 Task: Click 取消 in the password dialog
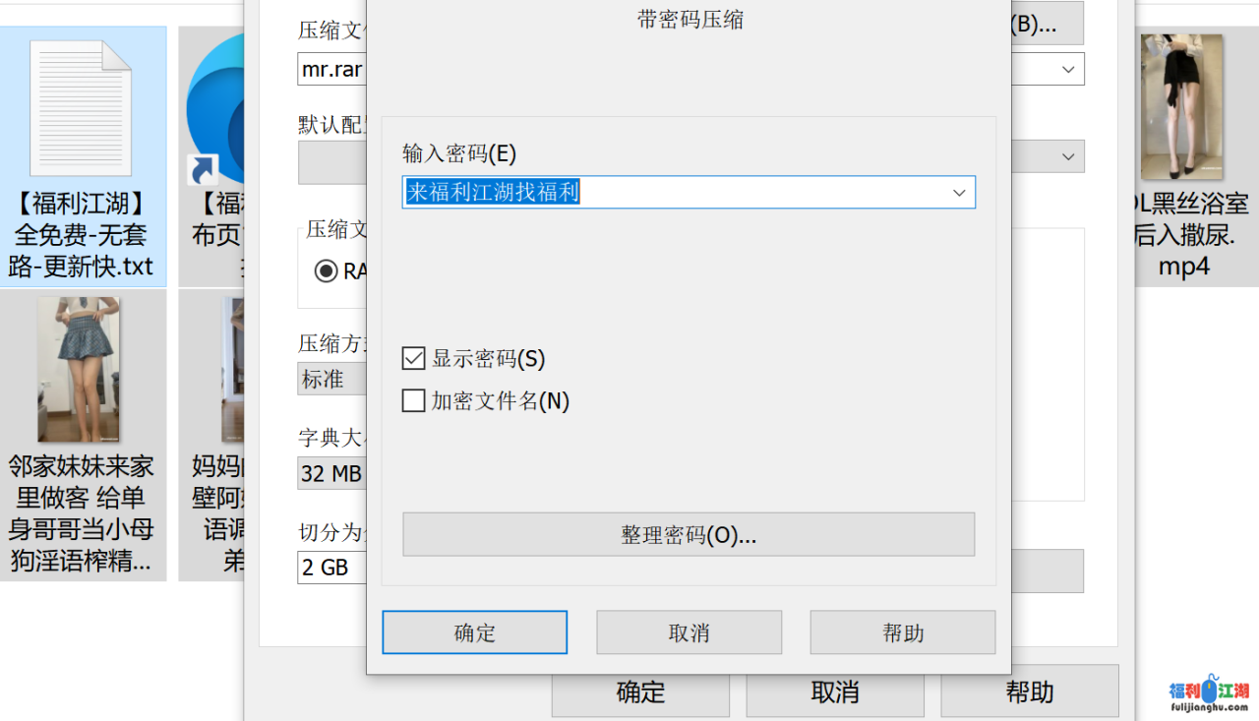pos(689,632)
